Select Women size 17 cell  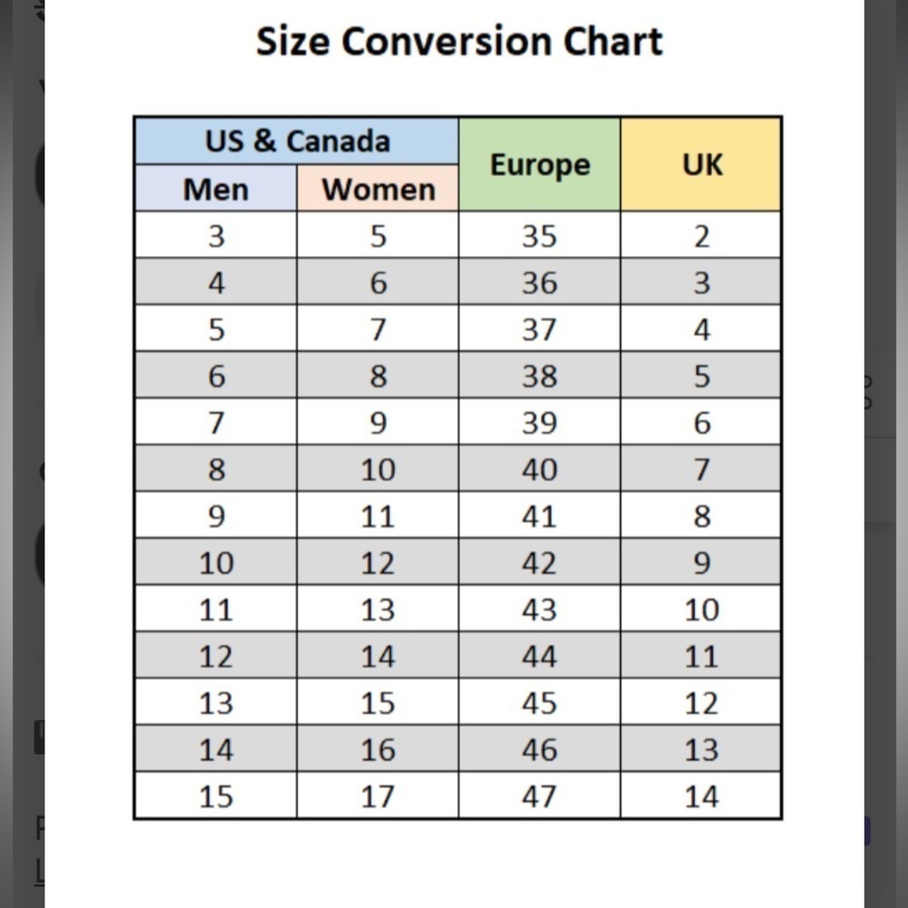pos(378,795)
